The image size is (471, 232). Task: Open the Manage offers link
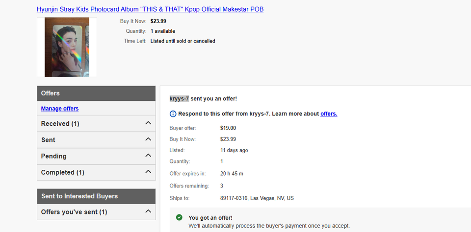tap(60, 109)
